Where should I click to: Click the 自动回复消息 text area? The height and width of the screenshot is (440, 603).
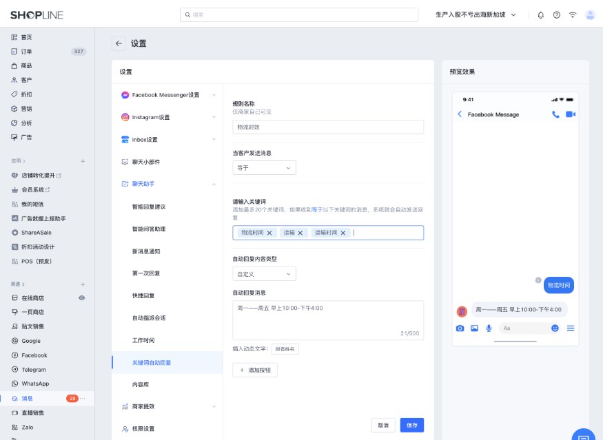point(328,320)
